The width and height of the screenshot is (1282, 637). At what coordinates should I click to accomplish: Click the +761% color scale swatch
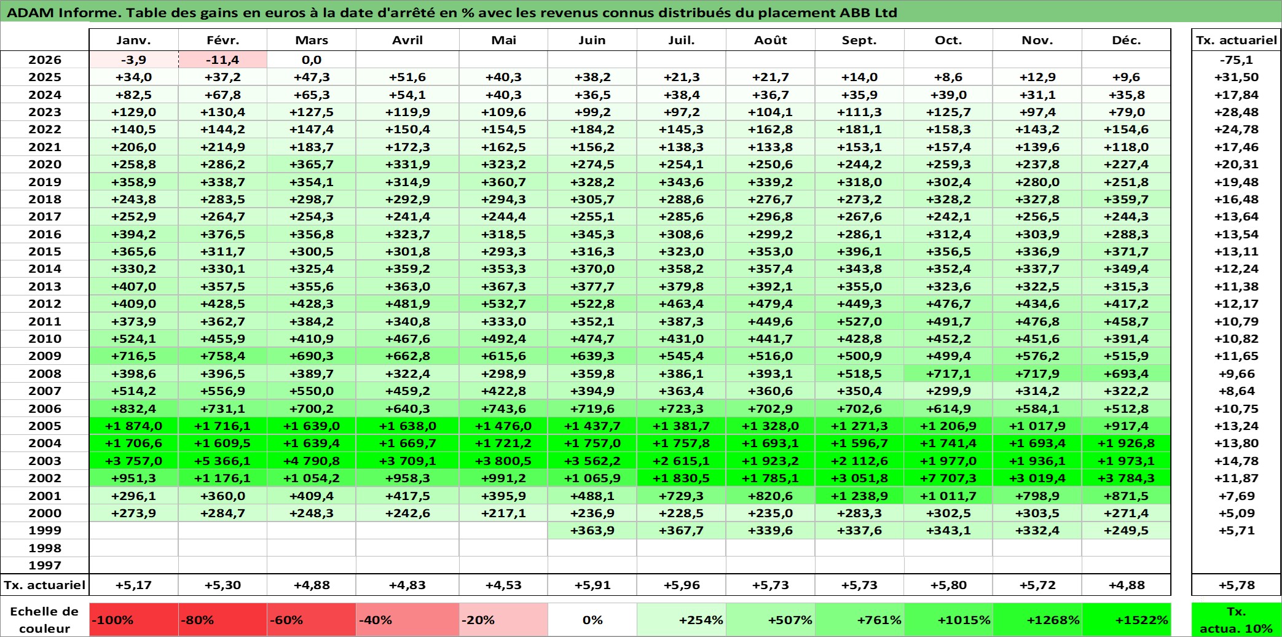859,620
